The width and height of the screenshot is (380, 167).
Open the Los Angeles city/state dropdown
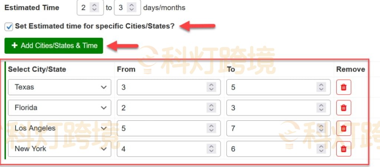coord(59,128)
